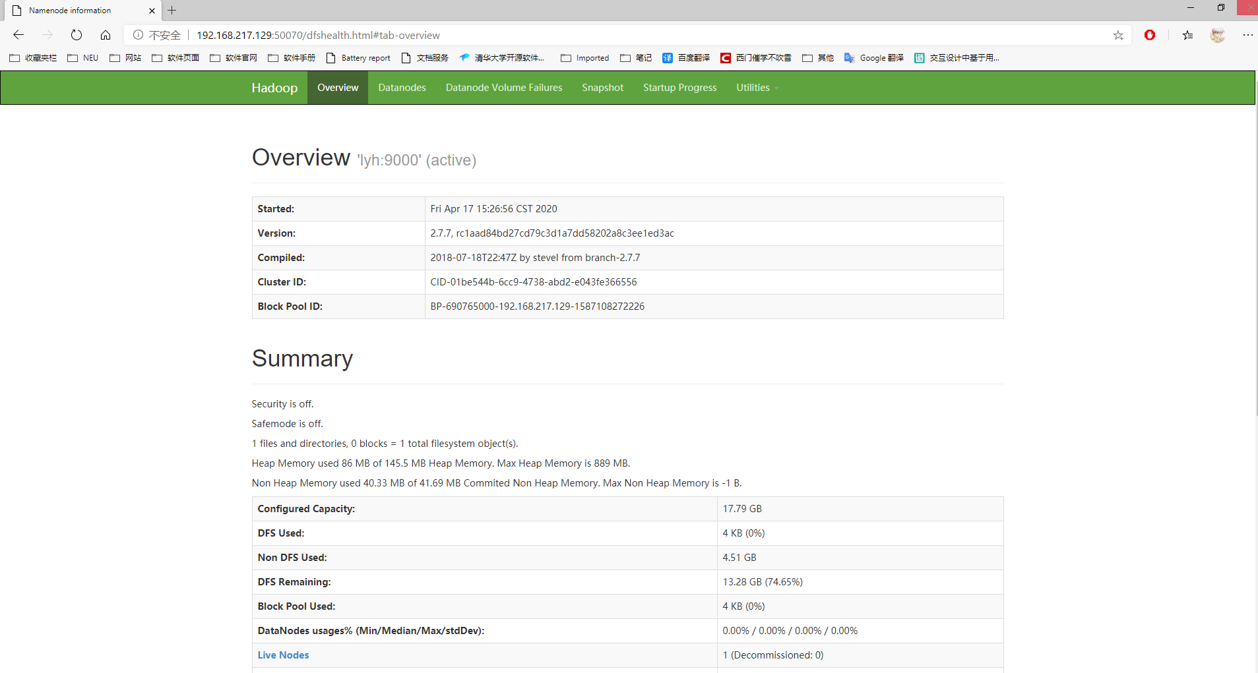Open the 百度翻译 bookmark

686,58
